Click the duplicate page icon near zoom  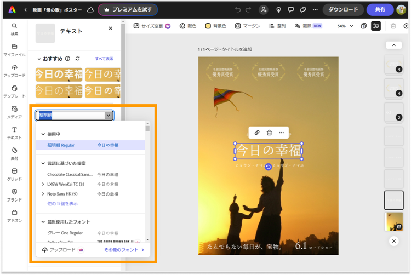[x=363, y=26]
